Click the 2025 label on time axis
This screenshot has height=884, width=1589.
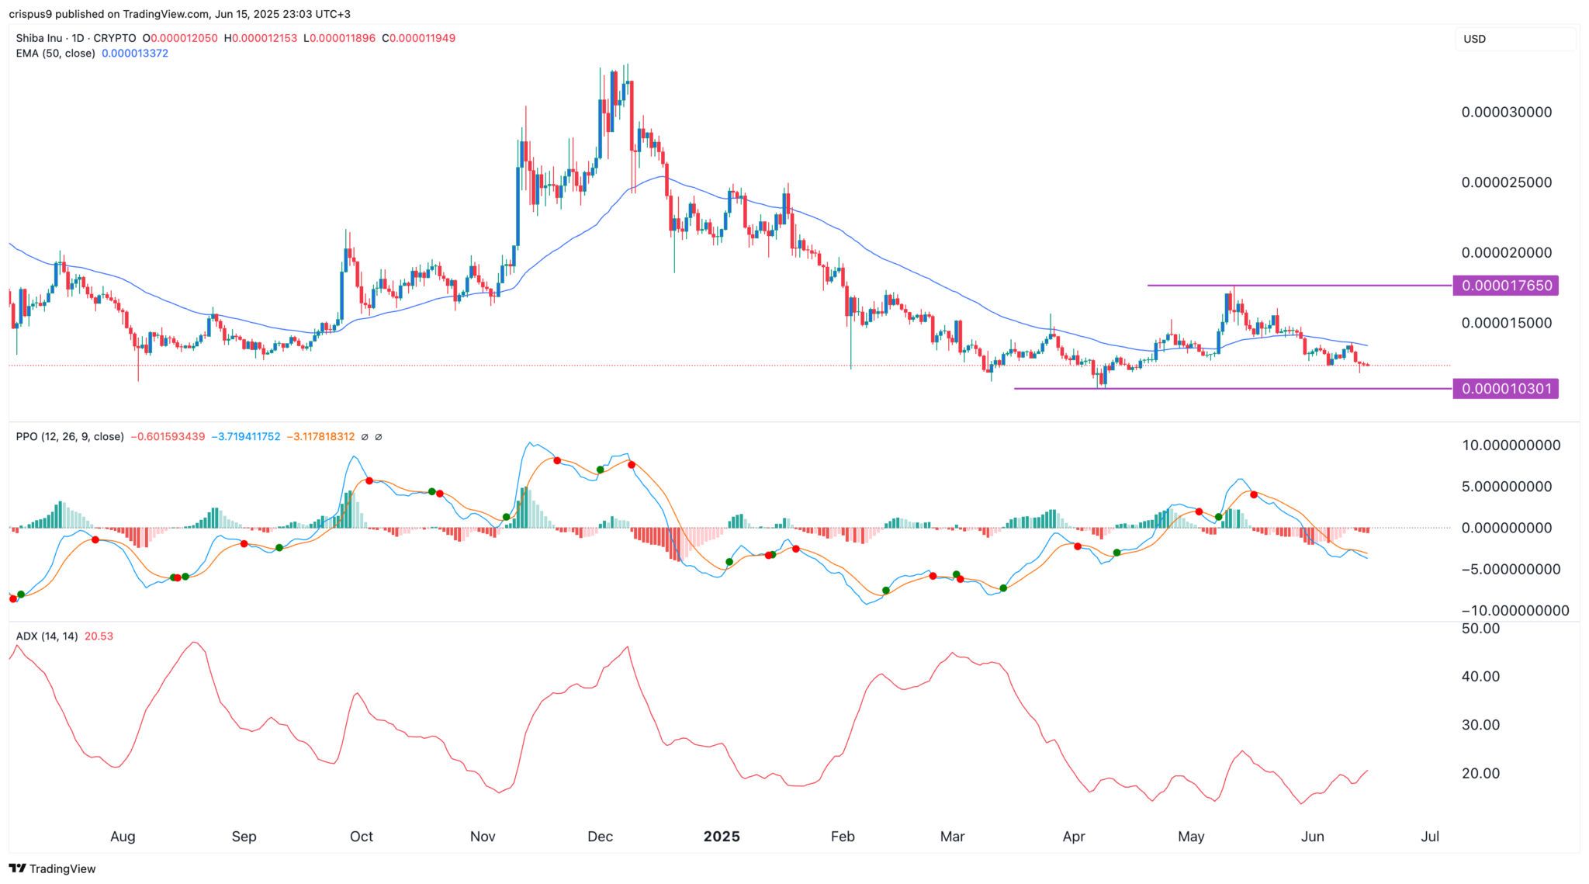[721, 836]
